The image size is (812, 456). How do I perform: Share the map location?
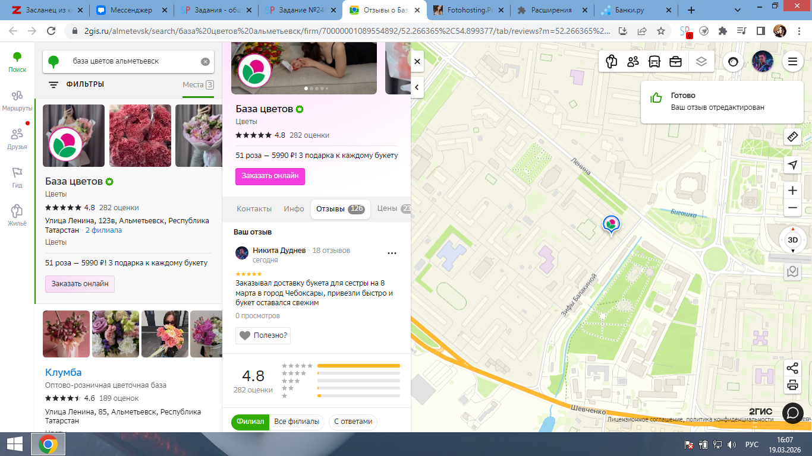click(x=792, y=369)
